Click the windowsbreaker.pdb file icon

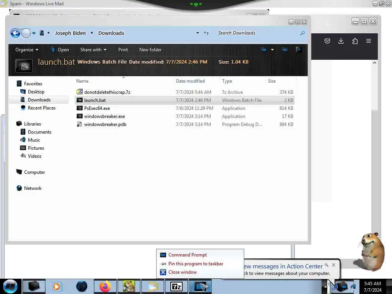click(x=79, y=124)
